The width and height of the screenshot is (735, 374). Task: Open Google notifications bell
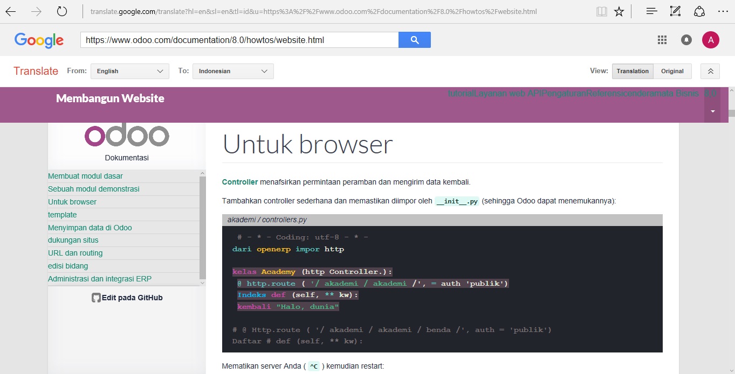coord(686,39)
